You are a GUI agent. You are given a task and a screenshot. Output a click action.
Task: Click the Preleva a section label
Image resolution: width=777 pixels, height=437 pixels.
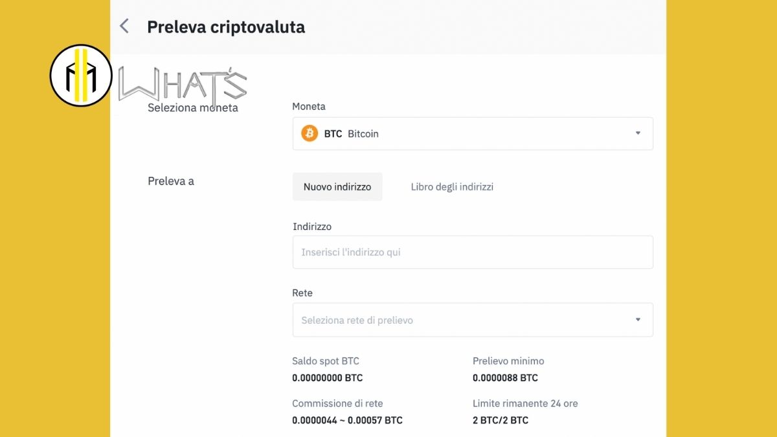[x=170, y=181]
